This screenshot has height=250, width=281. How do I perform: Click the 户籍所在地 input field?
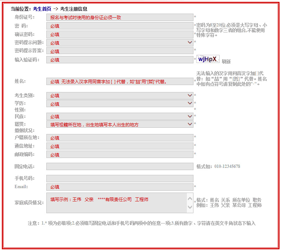point(120,138)
